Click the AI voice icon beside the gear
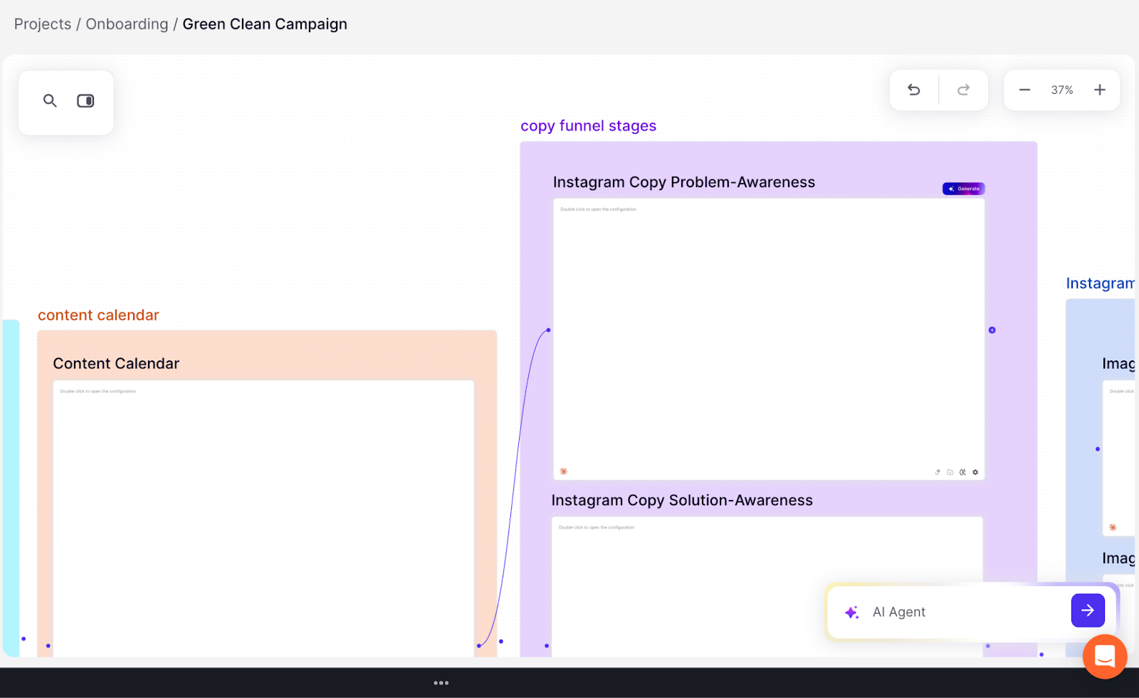Viewport: 1139px width, 698px height. click(x=962, y=472)
